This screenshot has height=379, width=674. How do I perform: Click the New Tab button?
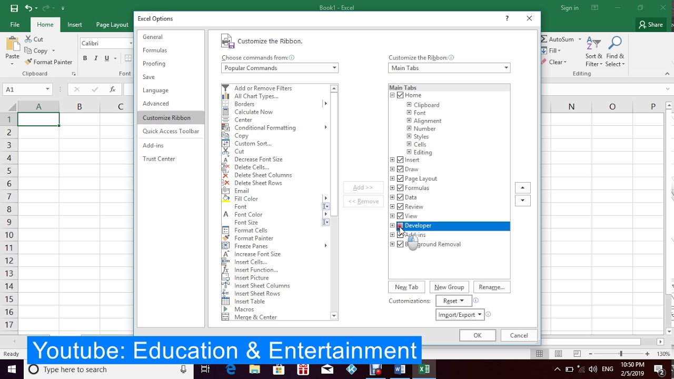pyautogui.click(x=407, y=287)
